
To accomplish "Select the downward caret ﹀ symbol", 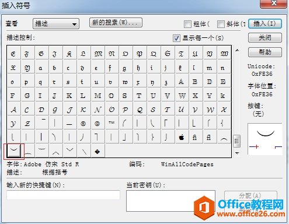I will tap(69, 151).
